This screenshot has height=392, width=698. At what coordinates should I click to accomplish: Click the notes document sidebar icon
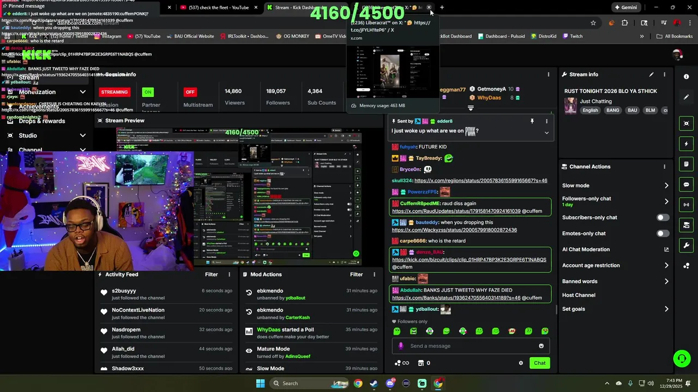coord(686,164)
